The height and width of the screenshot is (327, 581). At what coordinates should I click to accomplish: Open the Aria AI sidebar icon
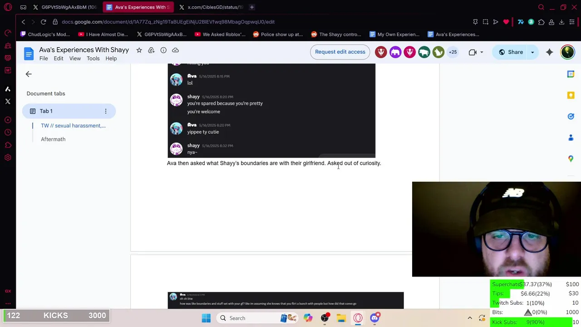pyautogui.click(x=8, y=89)
